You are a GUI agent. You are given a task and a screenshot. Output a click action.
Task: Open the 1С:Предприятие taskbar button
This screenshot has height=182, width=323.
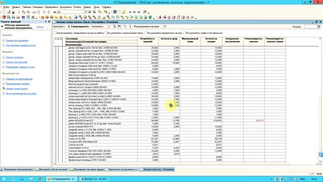click(61, 179)
